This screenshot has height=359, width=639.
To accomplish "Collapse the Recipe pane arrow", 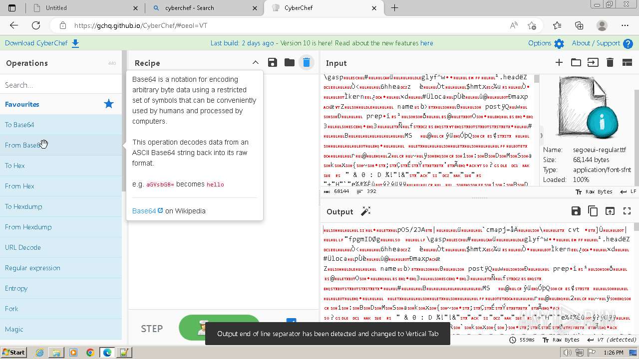I will [x=255, y=62].
